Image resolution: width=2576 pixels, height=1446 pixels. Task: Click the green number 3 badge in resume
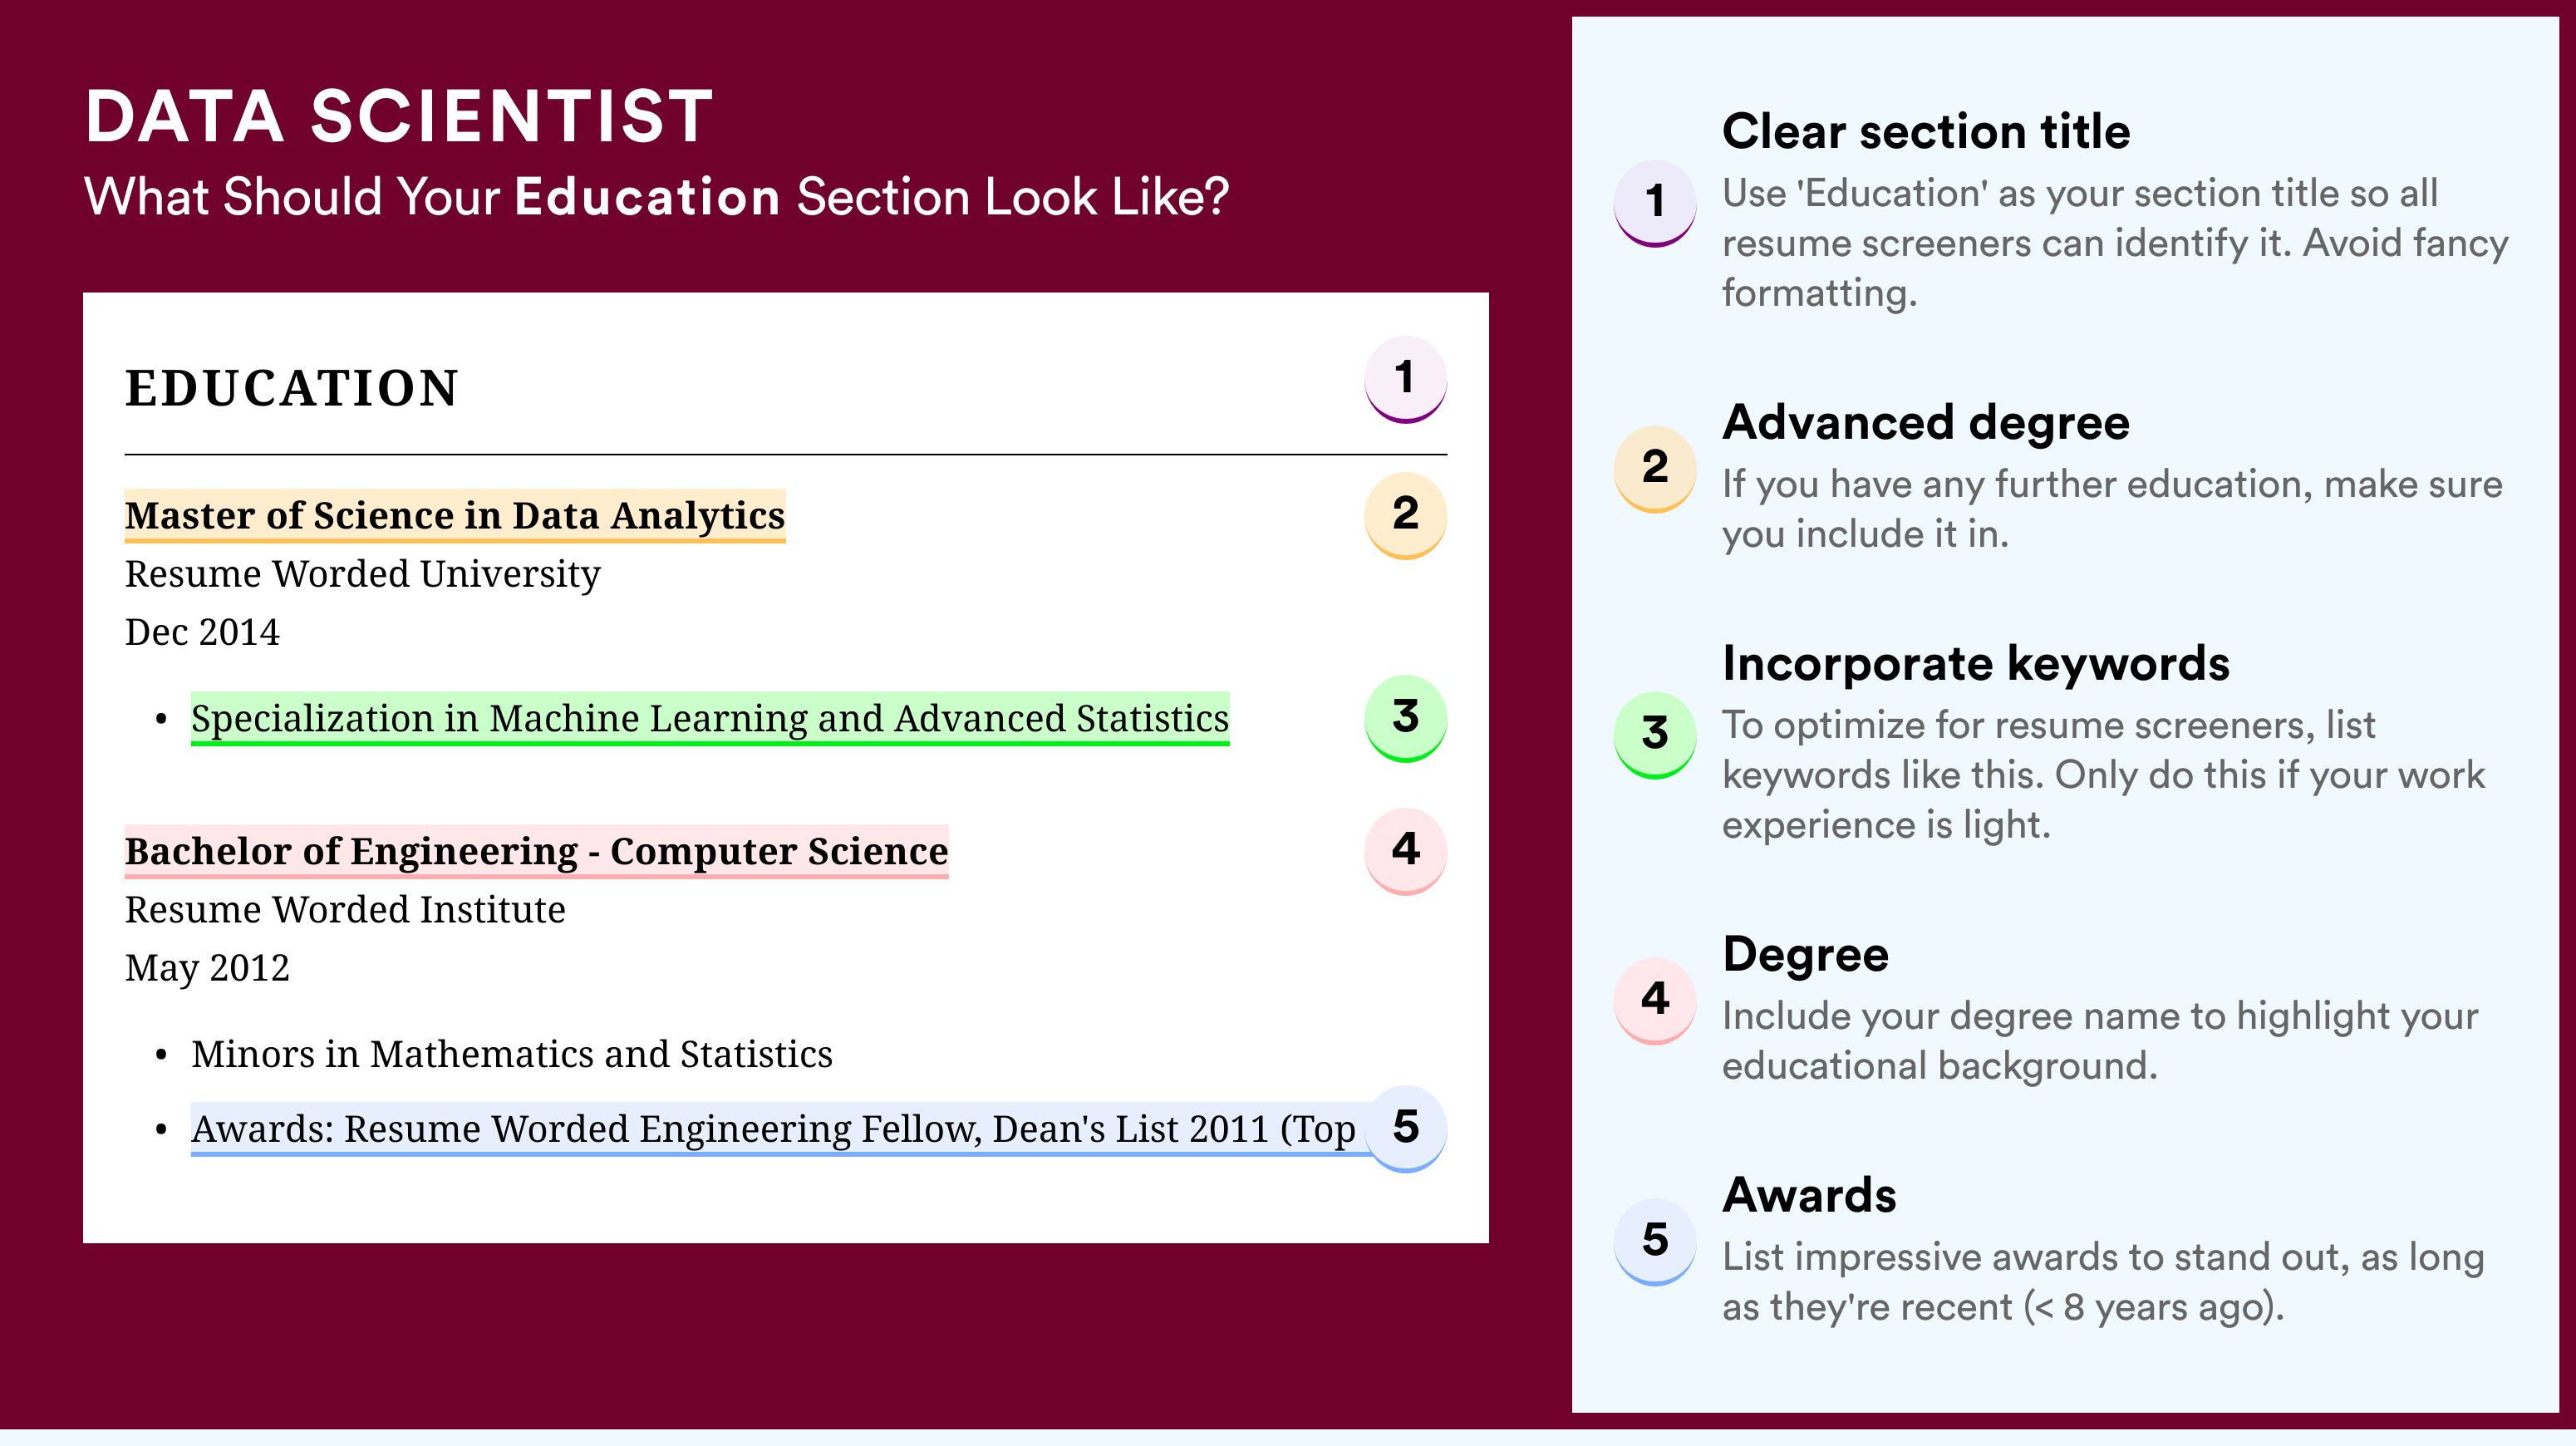point(1405,718)
